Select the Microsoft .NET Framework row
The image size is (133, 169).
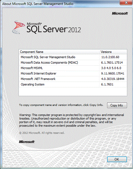[73, 79]
